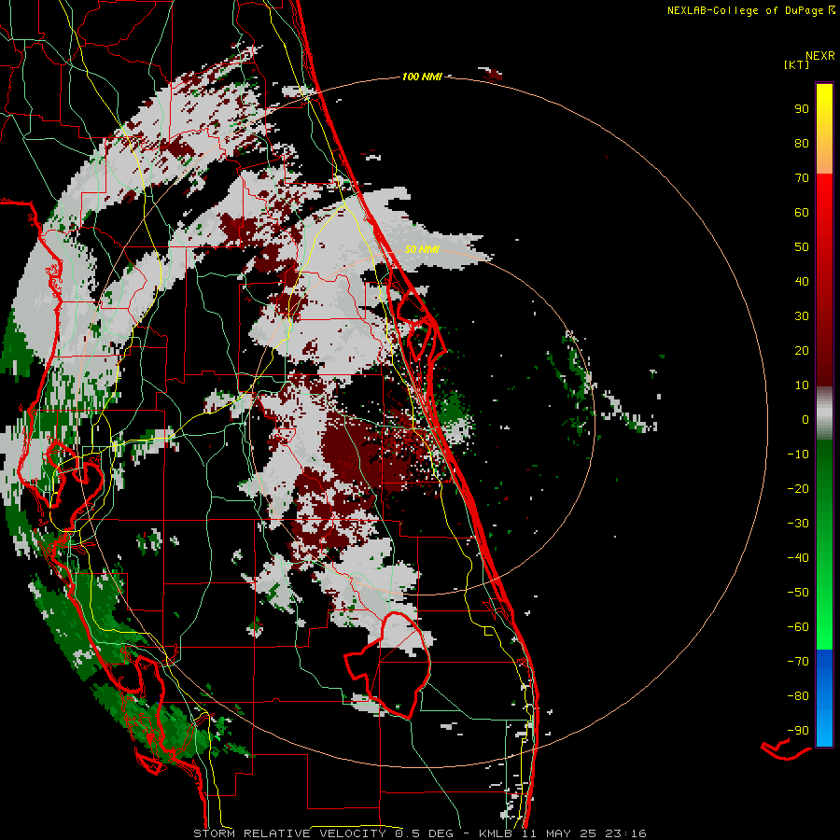Select the -20 value on velocity scale
The image size is (840, 840).
[x=798, y=489]
